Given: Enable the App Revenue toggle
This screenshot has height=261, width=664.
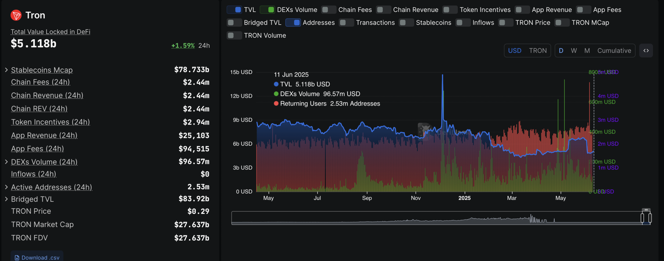Looking at the screenshot, I should coord(522,10).
